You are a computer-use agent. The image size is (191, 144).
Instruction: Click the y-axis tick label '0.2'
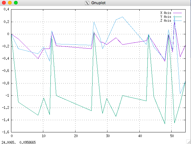tap(6, 22)
